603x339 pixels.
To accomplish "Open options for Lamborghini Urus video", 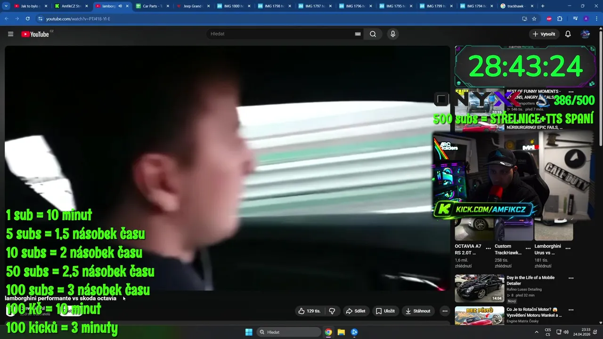I will (568, 248).
